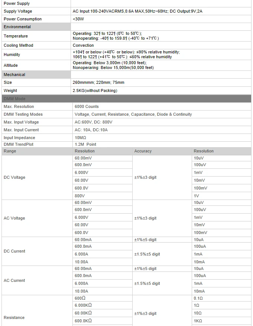
Task: Click the 260mmmm; 220mm; 75mm size value
Action: pos(98,83)
